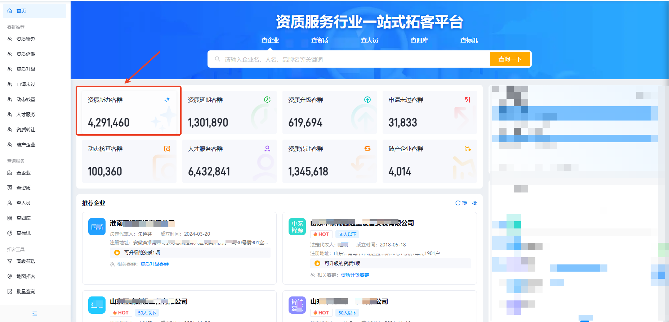Click the 批量查询 document icon in the sidebar

[10, 291]
